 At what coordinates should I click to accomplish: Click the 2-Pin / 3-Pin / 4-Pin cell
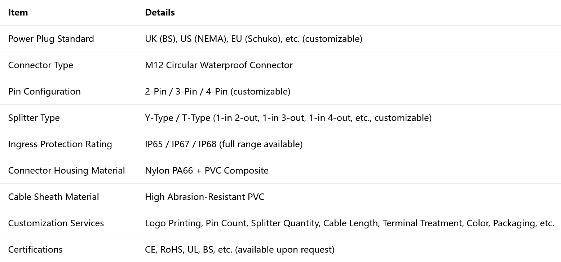click(x=217, y=92)
